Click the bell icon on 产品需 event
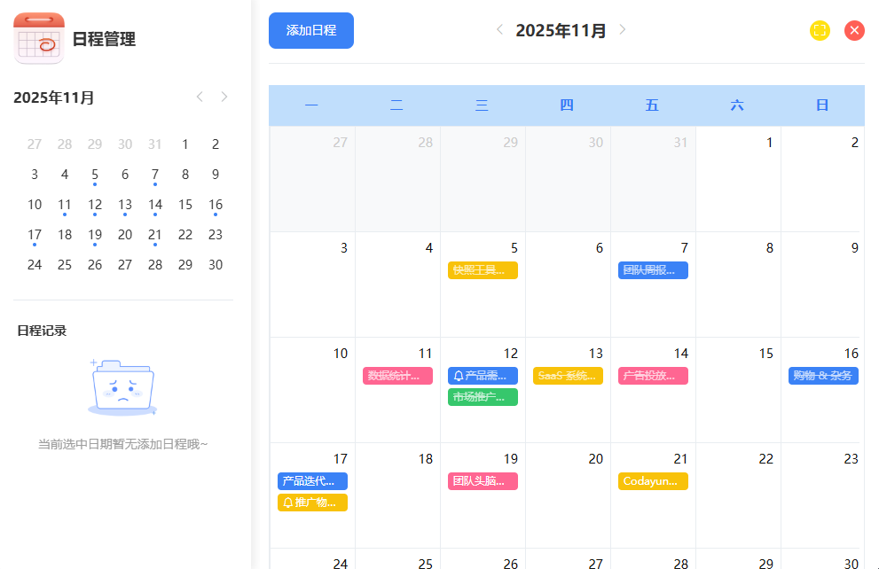 [x=459, y=376]
